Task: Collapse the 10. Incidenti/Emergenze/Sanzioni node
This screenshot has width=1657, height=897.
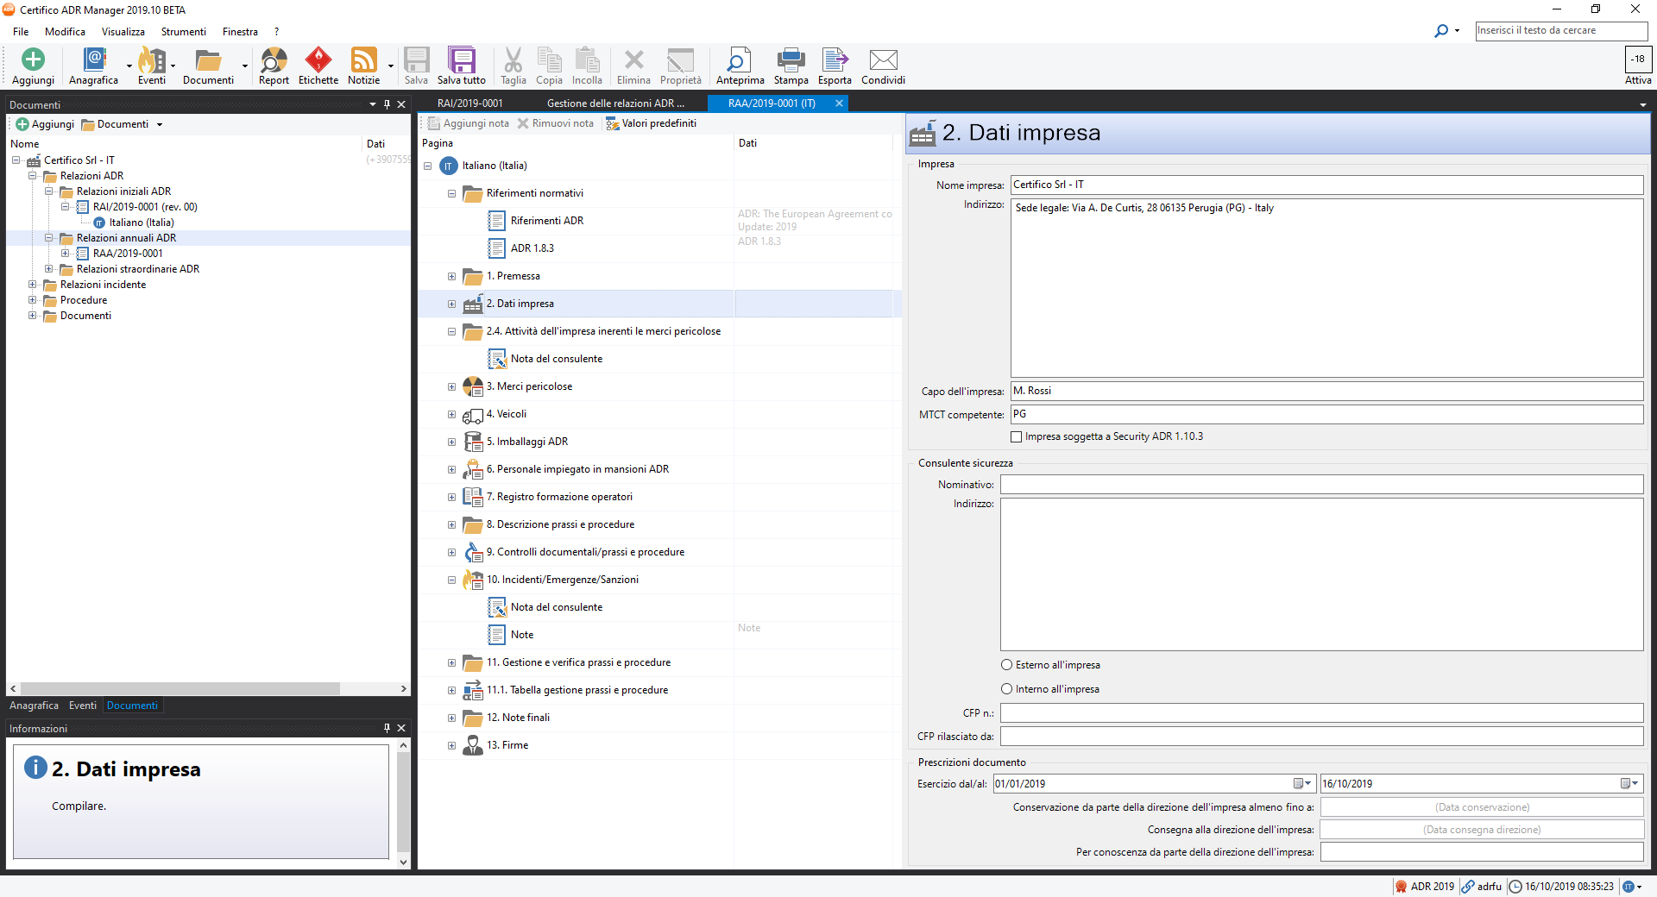Action: point(451,580)
